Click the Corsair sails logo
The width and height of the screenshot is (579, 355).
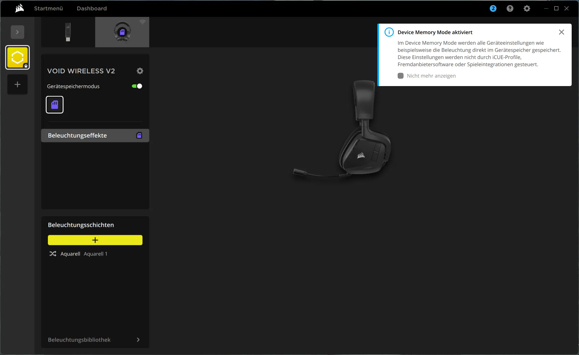19,8
